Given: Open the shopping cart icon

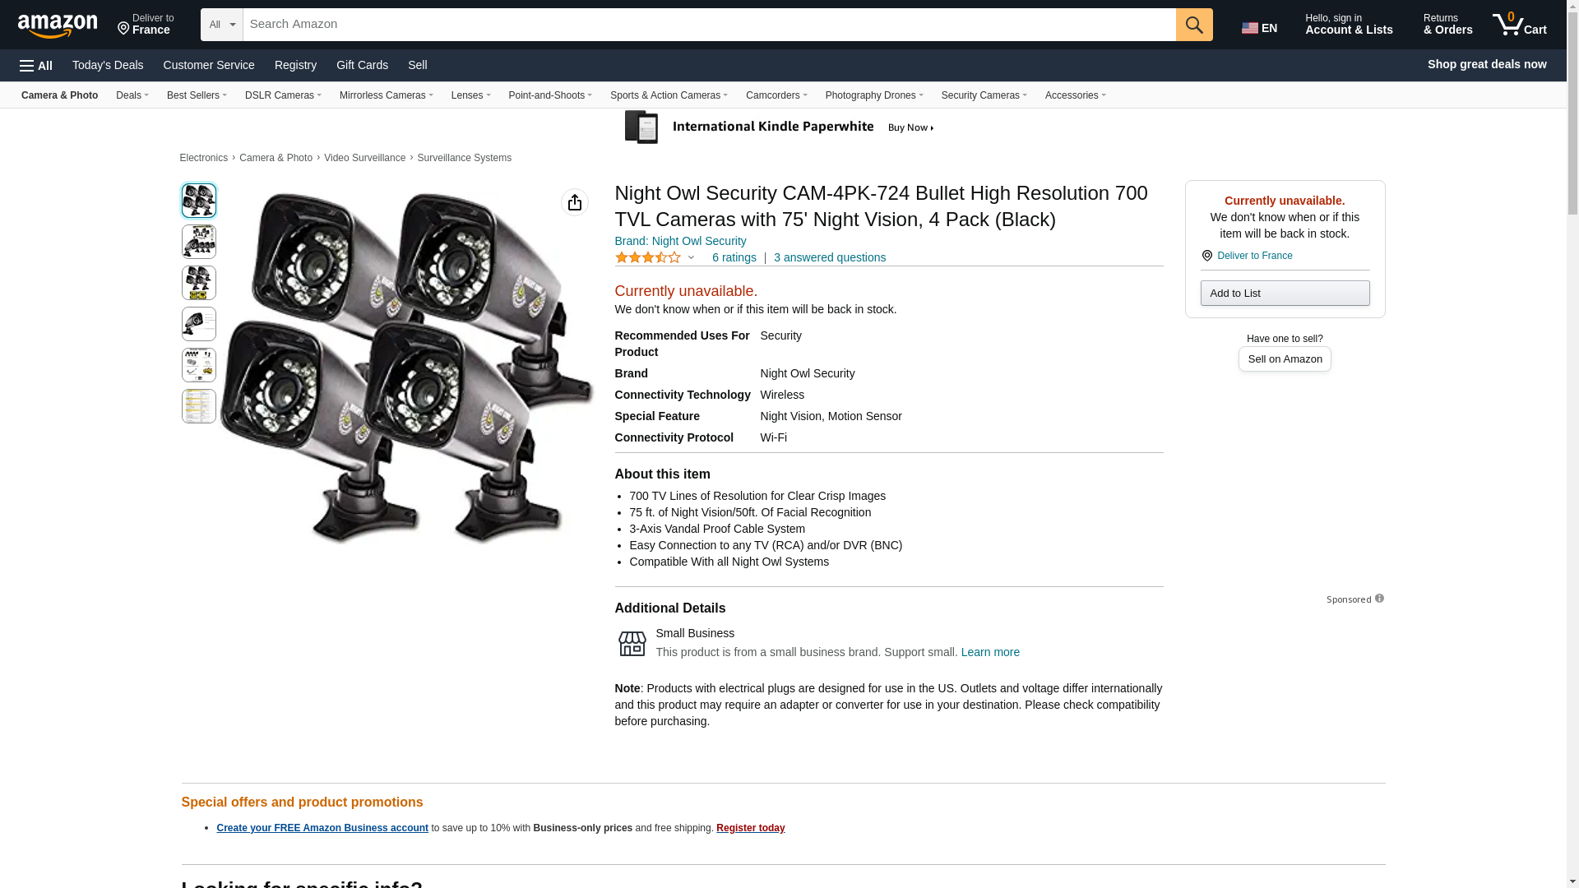Looking at the screenshot, I should (1519, 25).
